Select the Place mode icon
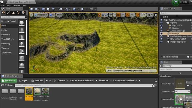 [x=3, y=13]
